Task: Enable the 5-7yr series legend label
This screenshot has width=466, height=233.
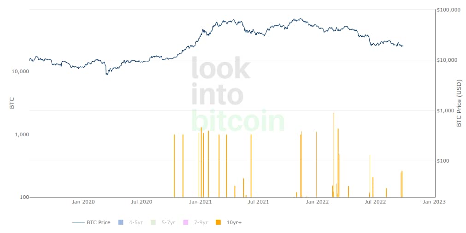Action: coord(168,222)
